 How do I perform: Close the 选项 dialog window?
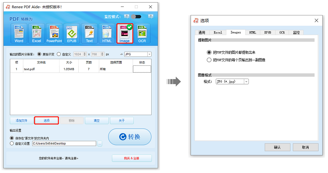(x=316, y=20)
